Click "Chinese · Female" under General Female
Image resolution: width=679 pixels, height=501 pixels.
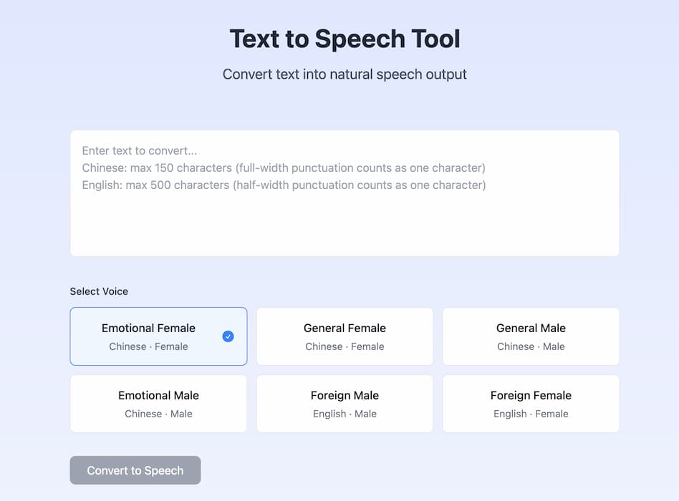point(345,346)
